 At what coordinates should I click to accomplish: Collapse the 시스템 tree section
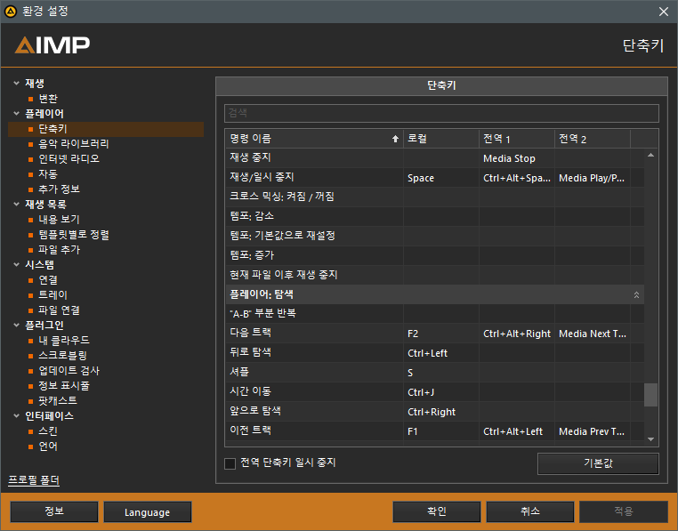coord(16,265)
